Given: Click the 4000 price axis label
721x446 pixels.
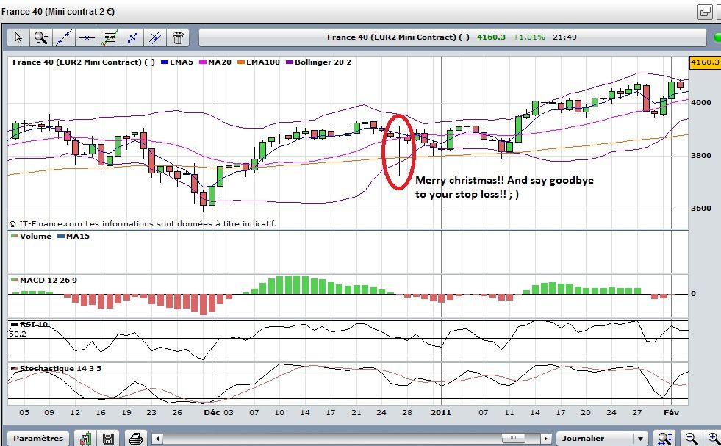Looking at the screenshot, I should click(x=701, y=103).
